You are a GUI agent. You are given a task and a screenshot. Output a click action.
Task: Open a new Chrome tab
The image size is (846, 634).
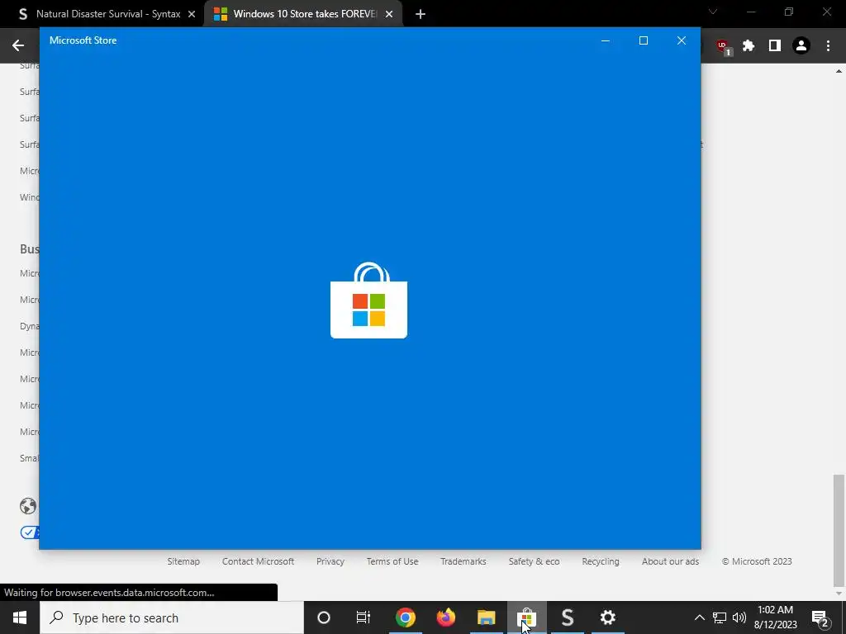point(421,14)
